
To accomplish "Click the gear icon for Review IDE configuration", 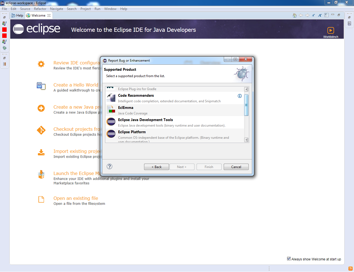I will (x=41, y=64).
